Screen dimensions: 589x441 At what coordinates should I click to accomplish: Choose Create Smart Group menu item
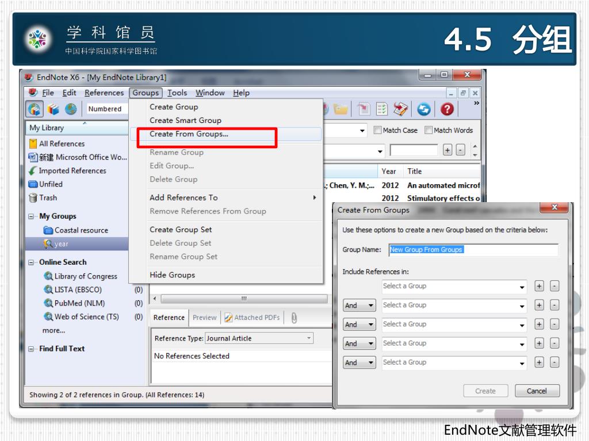186,121
